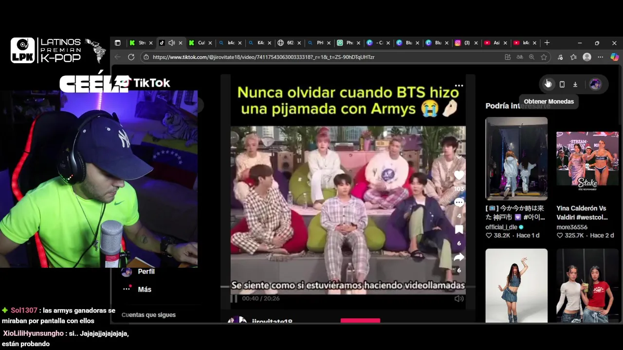View site info lock icon
Viewport: 623px width, 350px height.
pos(146,57)
